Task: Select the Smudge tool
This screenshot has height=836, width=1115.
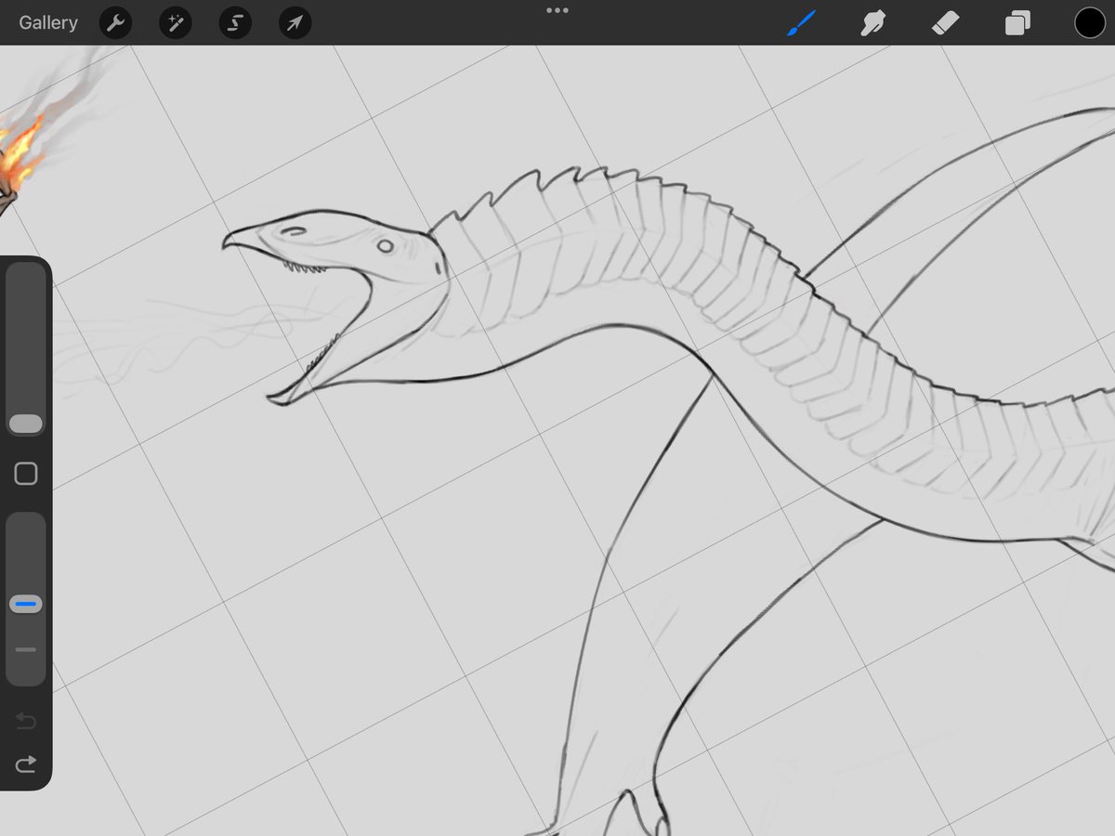Action: point(872,23)
